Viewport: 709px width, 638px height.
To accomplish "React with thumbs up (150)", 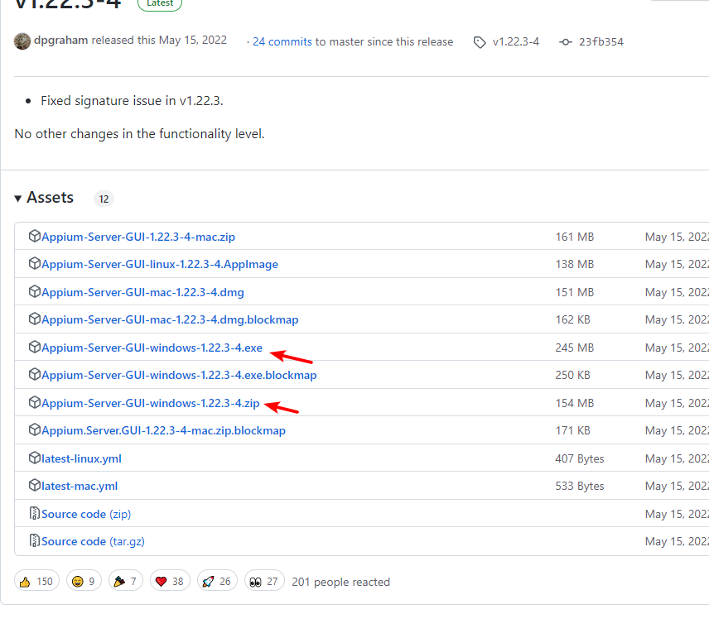I will pyautogui.click(x=36, y=581).
